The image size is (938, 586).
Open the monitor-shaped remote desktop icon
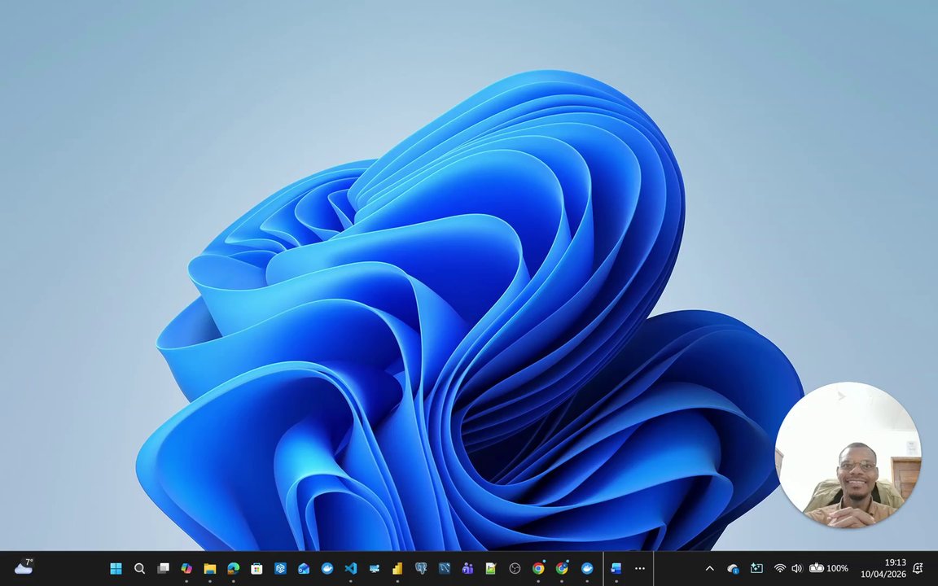pos(374,568)
